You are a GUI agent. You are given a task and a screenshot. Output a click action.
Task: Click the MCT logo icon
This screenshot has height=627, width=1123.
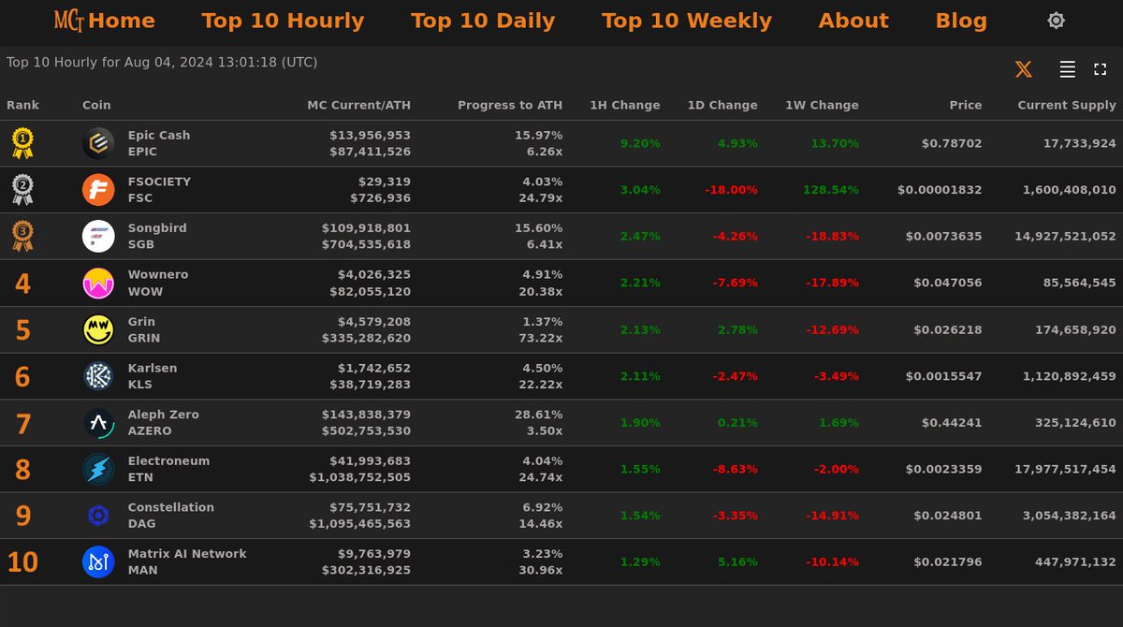click(68, 20)
